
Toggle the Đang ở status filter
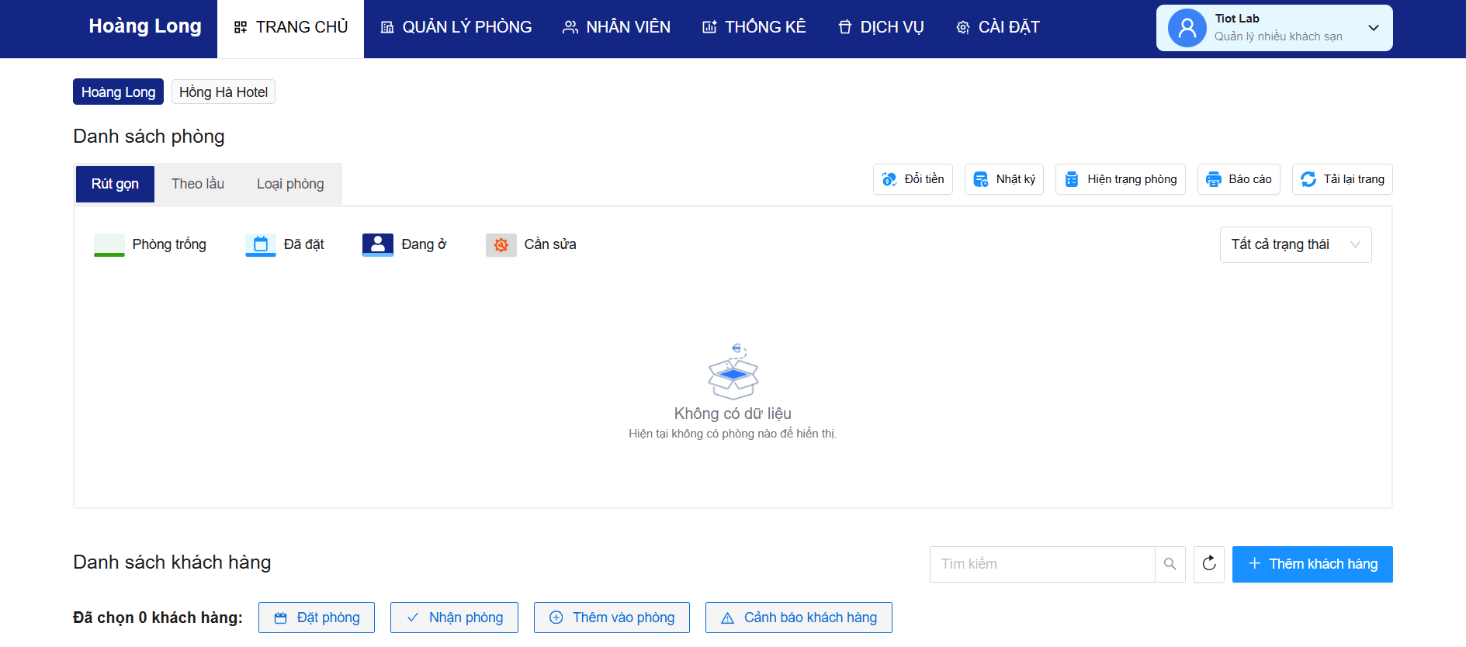[x=404, y=244]
